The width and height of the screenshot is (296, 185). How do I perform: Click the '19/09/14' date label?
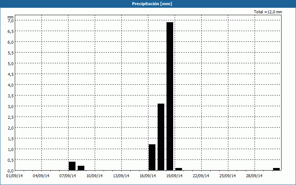tap(174, 176)
